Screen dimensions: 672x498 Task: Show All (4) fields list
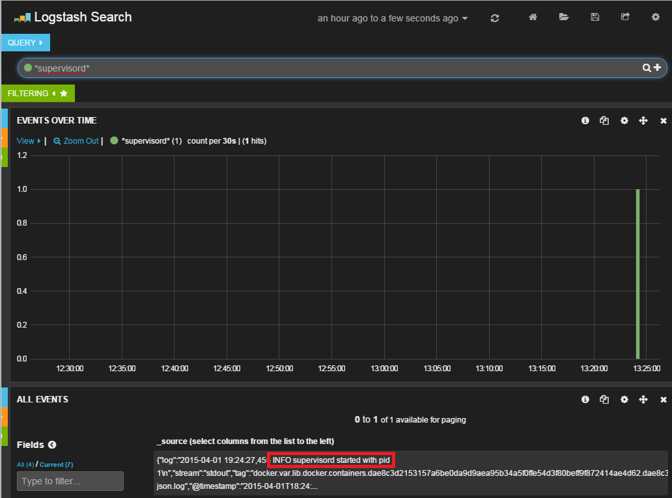[25, 465]
